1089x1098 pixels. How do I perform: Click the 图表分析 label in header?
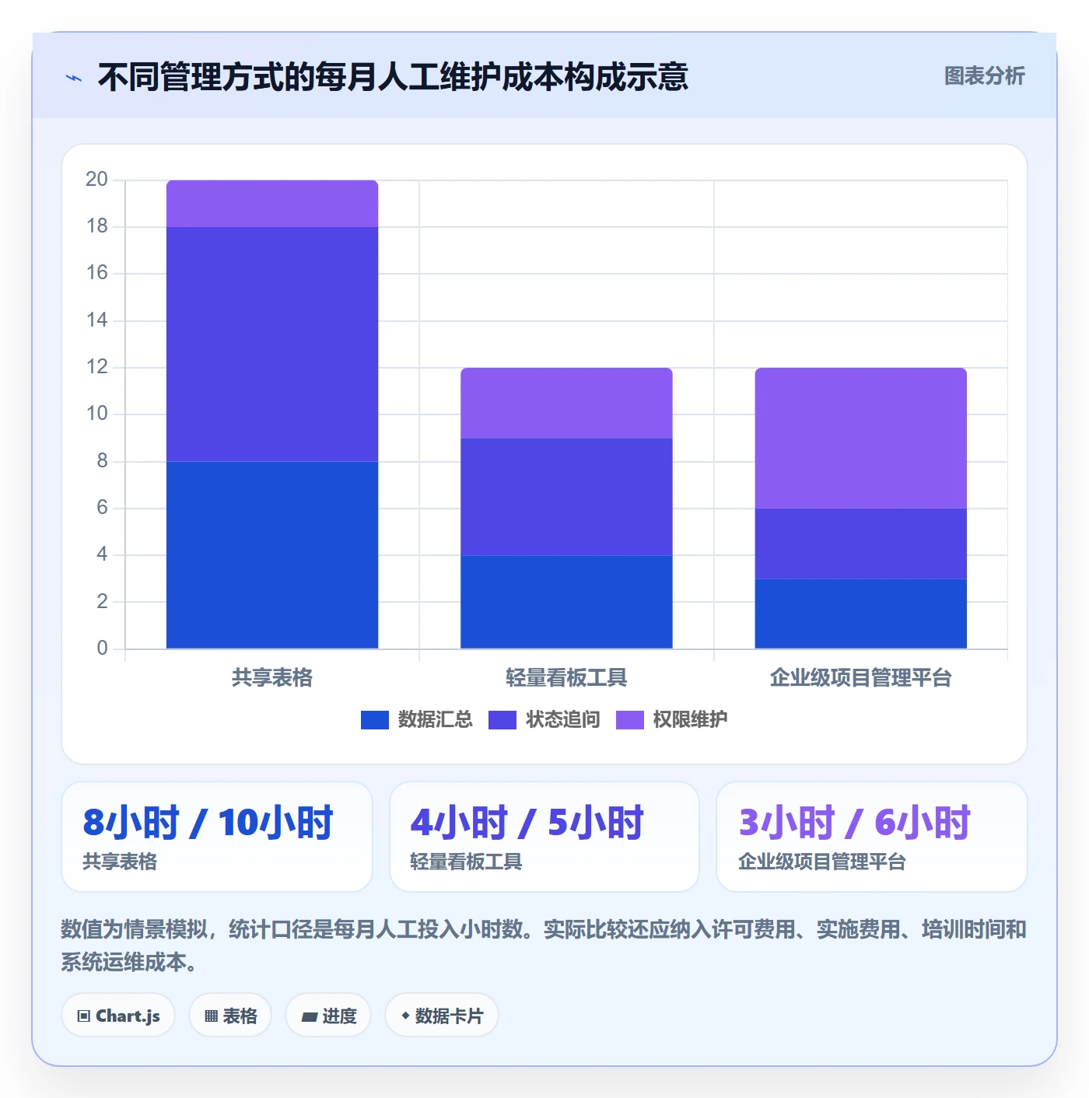[x=984, y=76]
